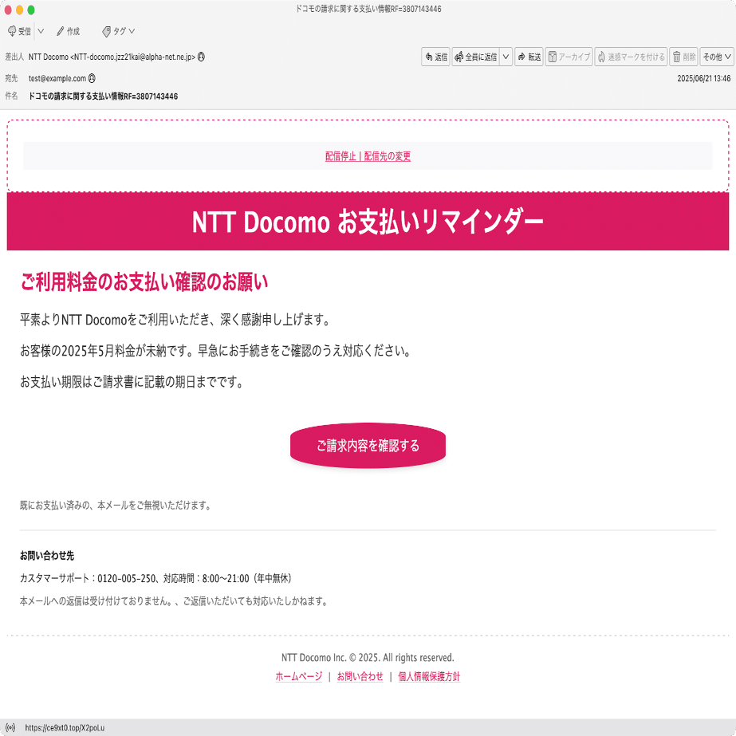
Task: Get new messages with the 受信 icon
Action: (x=19, y=31)
